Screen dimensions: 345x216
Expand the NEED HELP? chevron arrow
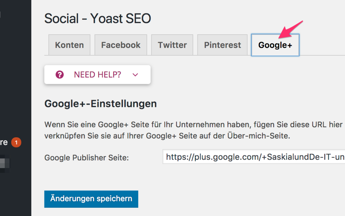click(135, 75)
